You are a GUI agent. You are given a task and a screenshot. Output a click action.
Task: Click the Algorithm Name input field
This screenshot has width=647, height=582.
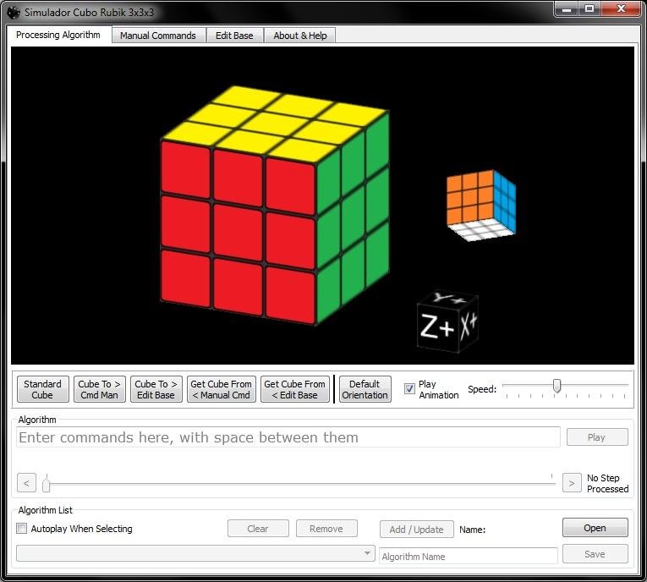pos(469,557)
